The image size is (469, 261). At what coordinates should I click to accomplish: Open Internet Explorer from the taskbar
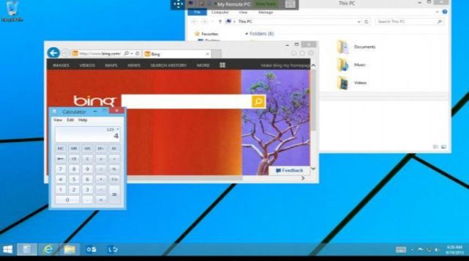tap(48, 250)
